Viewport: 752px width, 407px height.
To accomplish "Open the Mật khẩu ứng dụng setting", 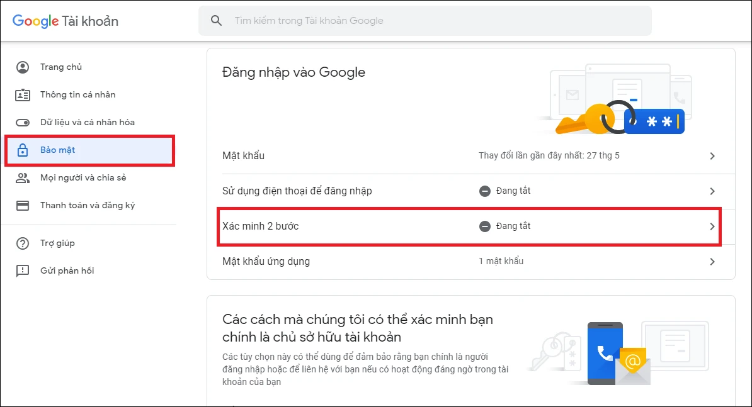I will tap(266, 261).
